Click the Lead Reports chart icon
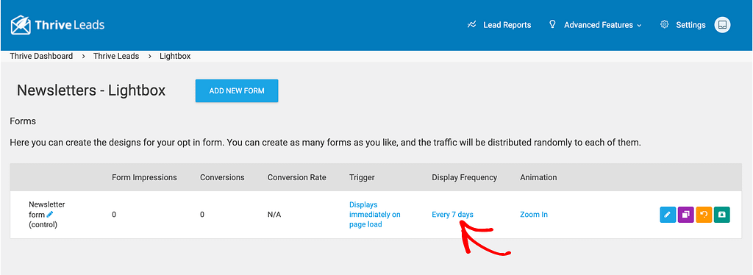The height and width of the screenshot is (275, 753). click(x=471, y=25)
